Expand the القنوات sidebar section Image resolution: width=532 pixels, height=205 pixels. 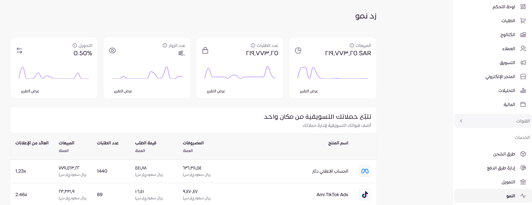point(493,121)
